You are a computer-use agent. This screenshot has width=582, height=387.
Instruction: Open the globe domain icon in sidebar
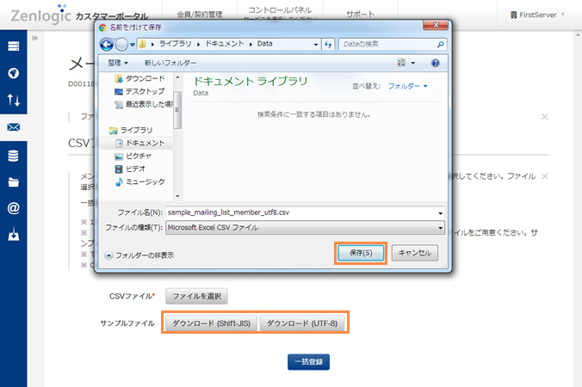point(14,73)
